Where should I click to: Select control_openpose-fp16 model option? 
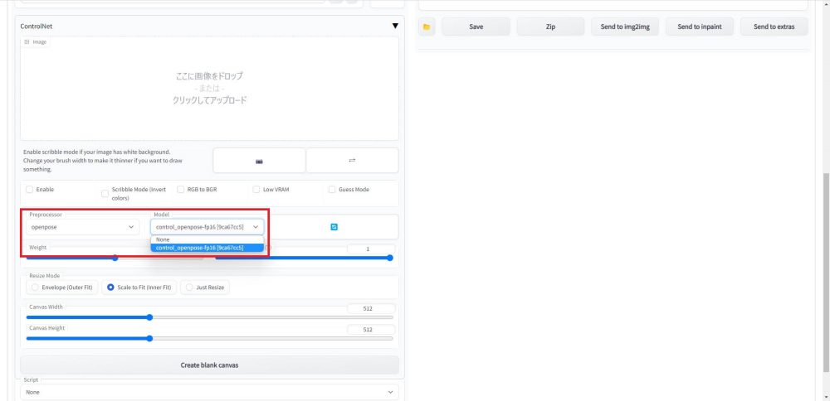pos(207,247)
